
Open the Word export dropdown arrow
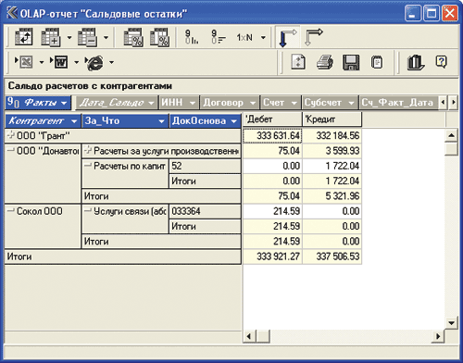[x=76, y=63]
